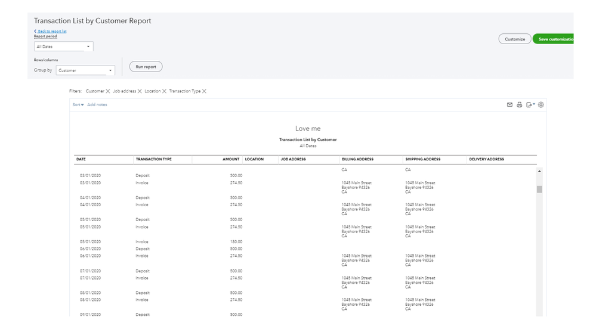
Task: Open report settings gear icon
Action: [x=541, y=105]
